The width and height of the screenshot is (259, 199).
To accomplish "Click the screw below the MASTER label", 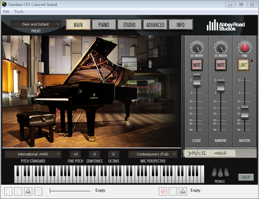I will [244, 145].
